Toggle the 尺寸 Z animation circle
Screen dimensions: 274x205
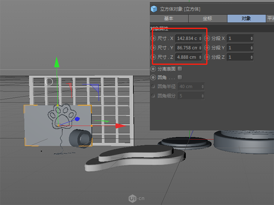coord(153,57)
